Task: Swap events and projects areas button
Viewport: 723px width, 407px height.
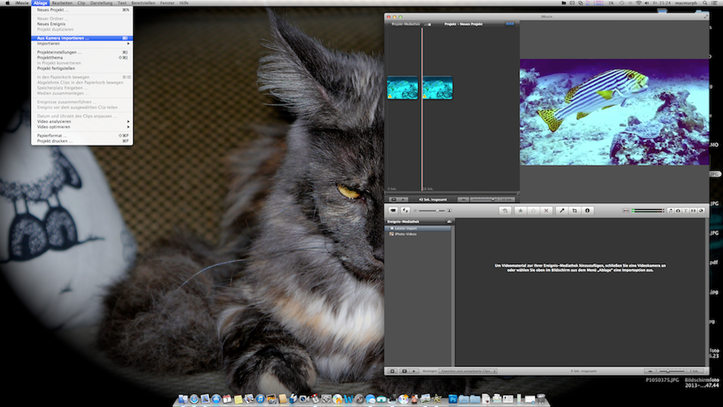Action: tap(405, 210)
